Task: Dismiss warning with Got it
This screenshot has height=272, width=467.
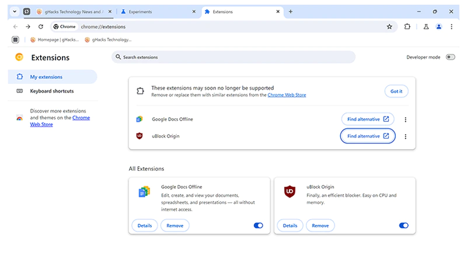Action: pos(396,91)
